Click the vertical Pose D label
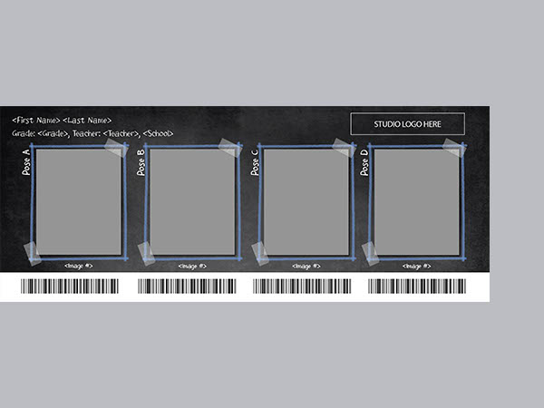The width and height of the screenshot is (544, 408). tap(364, 162)
